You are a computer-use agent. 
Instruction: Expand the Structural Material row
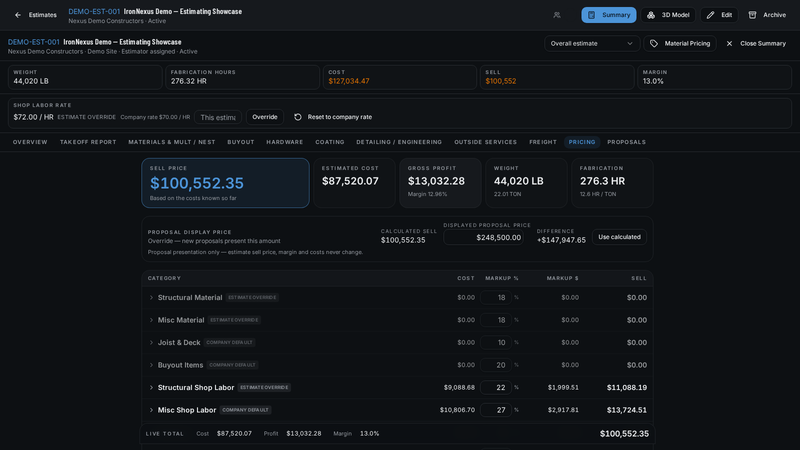[151, 297]
